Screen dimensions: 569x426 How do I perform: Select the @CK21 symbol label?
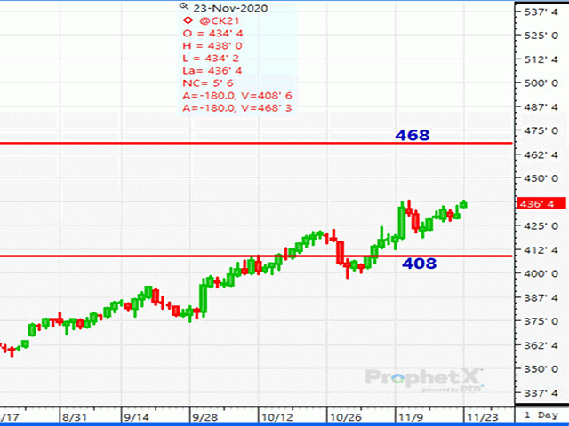pos(219,20)
